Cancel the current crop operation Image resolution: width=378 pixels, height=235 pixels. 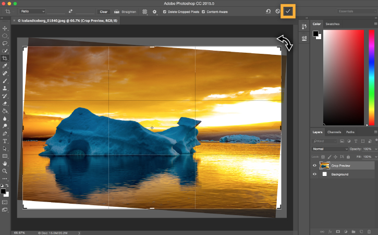click(278, 11)
